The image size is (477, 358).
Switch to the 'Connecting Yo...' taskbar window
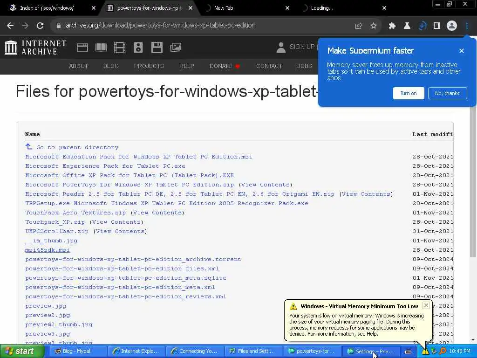(x=195, y=351)
